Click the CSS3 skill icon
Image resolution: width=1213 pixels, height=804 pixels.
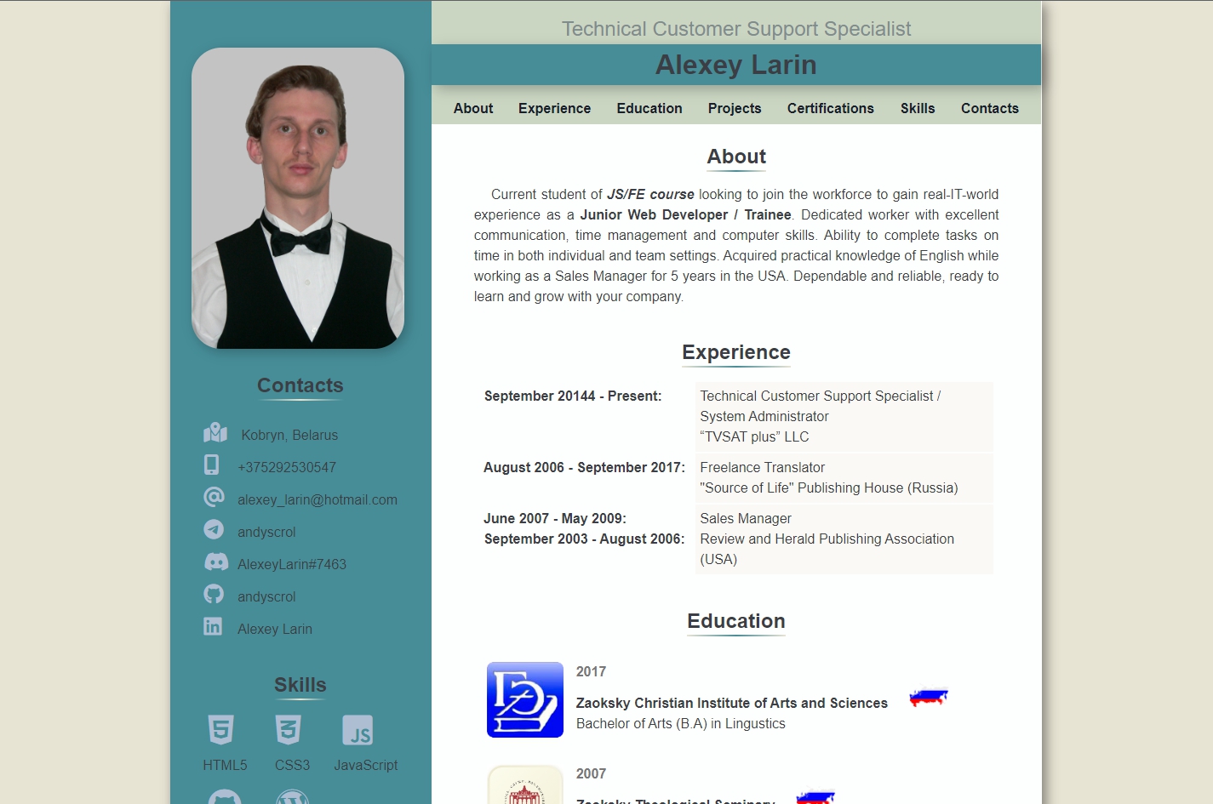[x=289, y=730]
